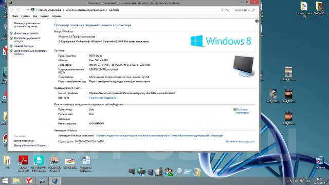
Task: Open the Файл menu
Action: tap(15, 16)
